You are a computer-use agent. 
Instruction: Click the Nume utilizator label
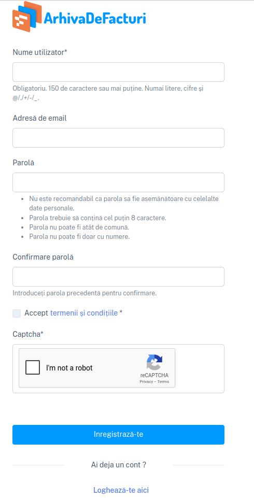pyautogui.click(x=40, y=52)
